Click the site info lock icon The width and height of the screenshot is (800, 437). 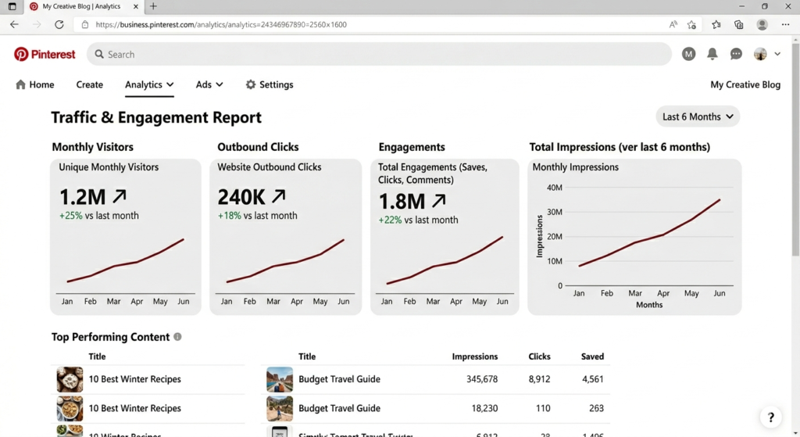85,24
